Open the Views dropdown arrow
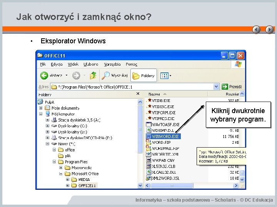Image resolution: width=277 pixels, height=207 pixels. (x=170, y=76)
